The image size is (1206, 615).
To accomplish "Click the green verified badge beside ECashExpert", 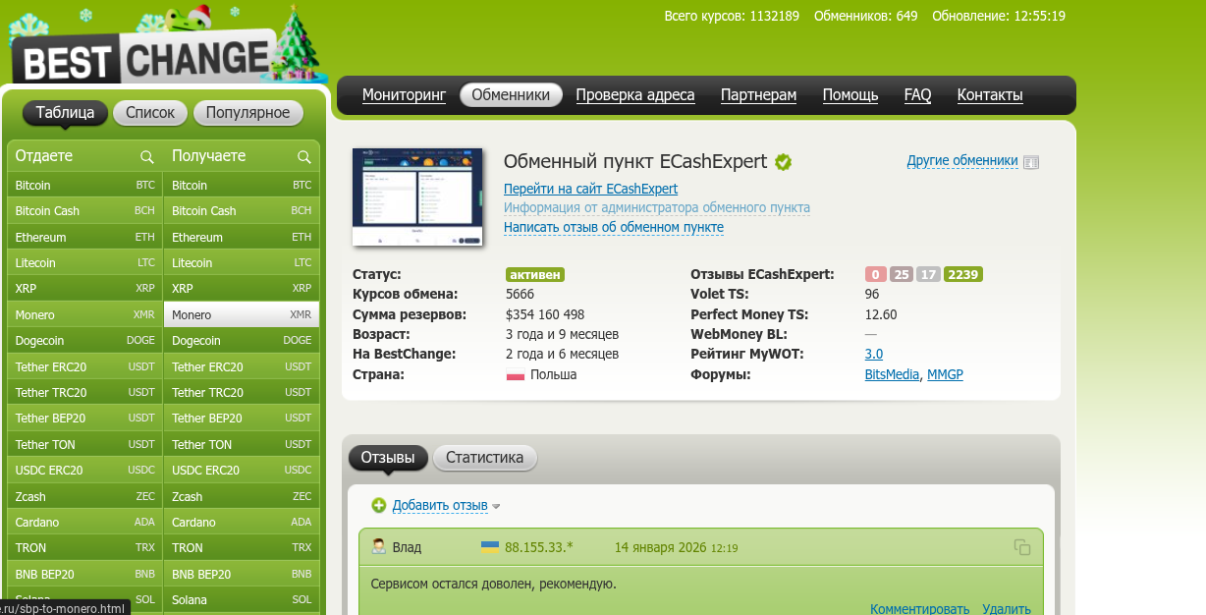I will 783,162.
